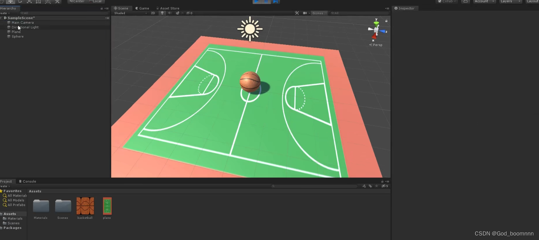Click the Step frame button
This screenshot has height=240, width=539.
pyautogui.click(x=275, y=2)
